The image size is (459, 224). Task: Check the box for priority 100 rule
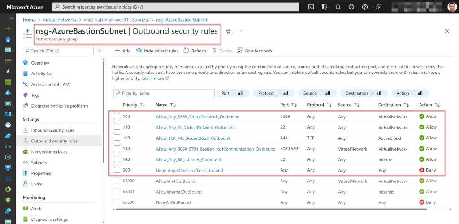coord(117,116)
